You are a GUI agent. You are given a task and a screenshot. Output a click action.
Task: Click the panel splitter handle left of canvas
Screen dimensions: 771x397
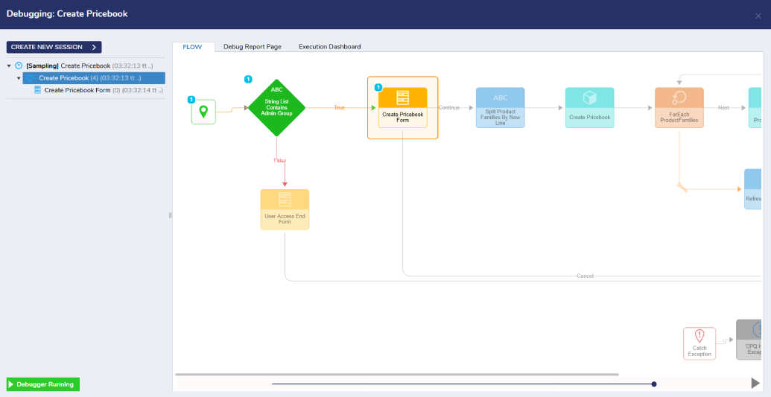[170, 215]
